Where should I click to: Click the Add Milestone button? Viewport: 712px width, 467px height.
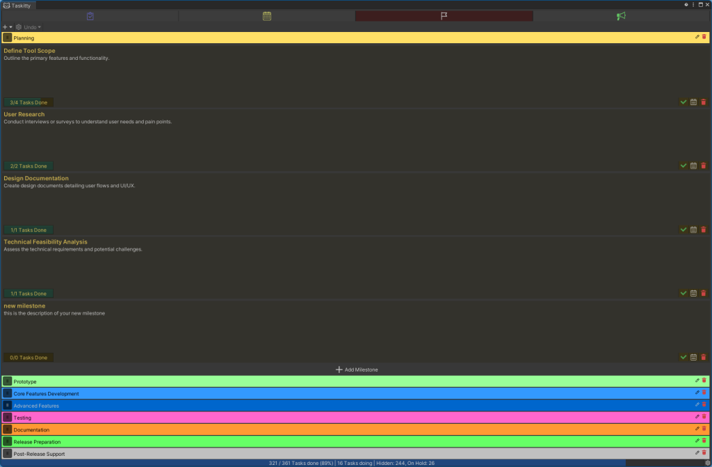coord(356,370)
